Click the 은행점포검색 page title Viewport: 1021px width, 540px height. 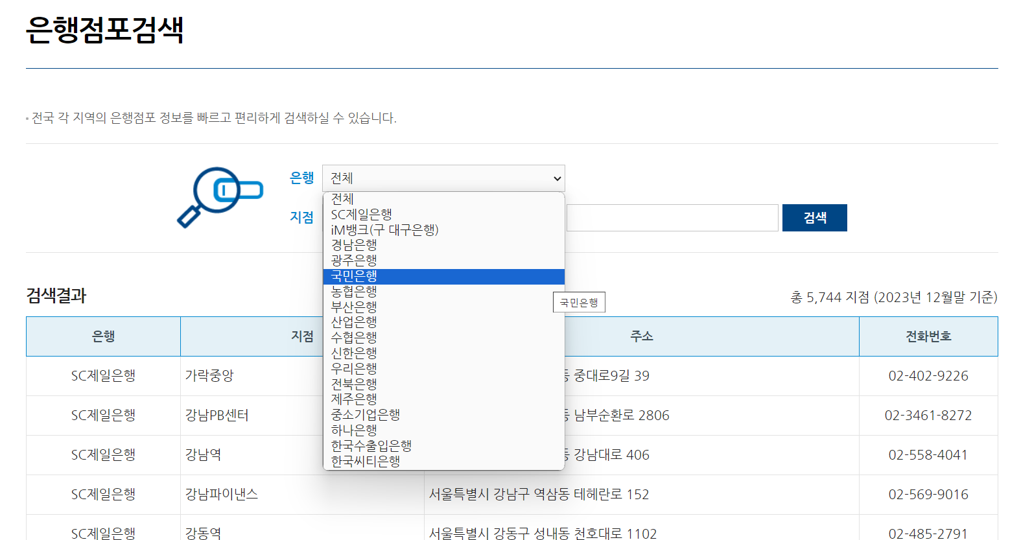tap(105, 29)
